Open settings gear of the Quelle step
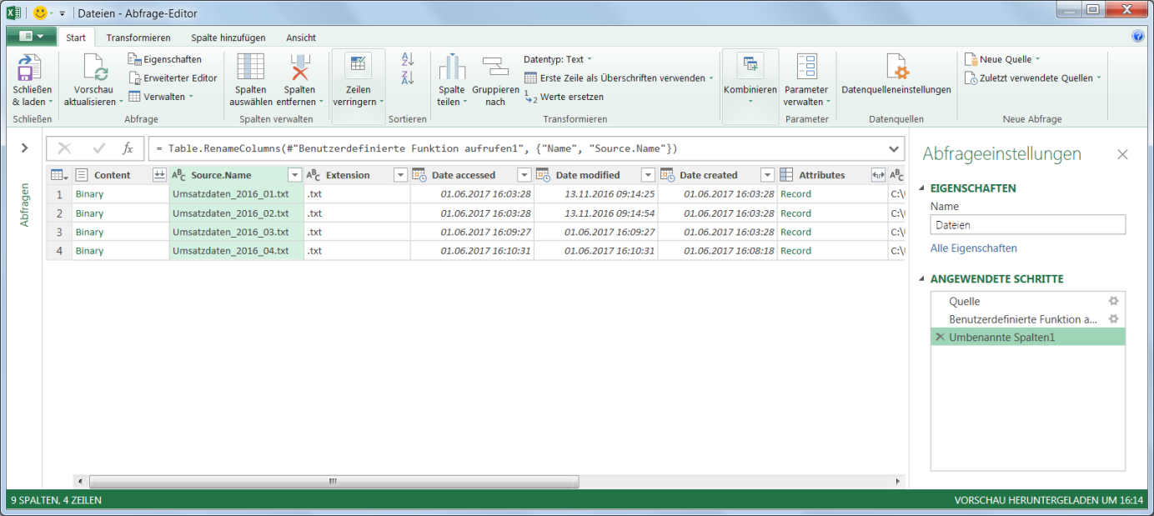 1113,301
